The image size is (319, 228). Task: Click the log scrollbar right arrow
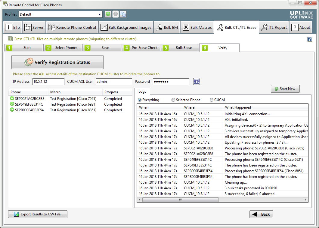[305, 199]
